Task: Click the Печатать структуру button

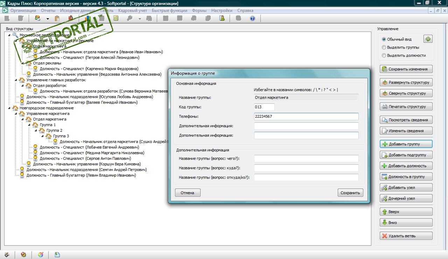Action: click(406, 107)
